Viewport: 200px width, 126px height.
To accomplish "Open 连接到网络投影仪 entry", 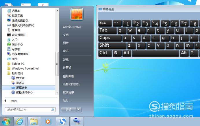I will [x=21, y=25].
